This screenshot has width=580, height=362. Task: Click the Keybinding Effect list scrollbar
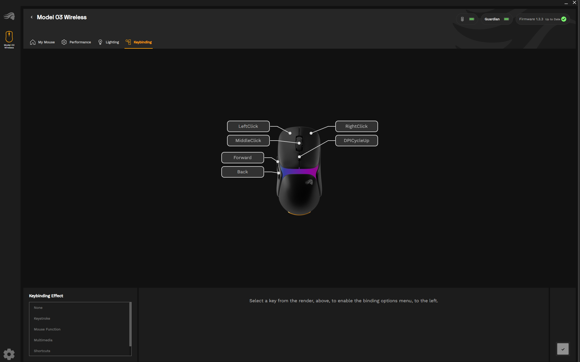(x=130, y=324)
